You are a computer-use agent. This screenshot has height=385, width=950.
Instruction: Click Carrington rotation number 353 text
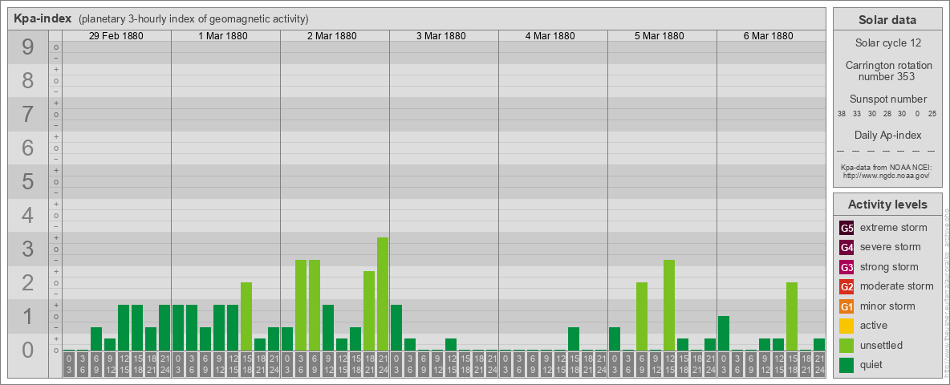(x=888, y=71)
